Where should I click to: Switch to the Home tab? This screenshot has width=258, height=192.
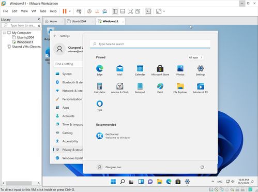point(53,21)
